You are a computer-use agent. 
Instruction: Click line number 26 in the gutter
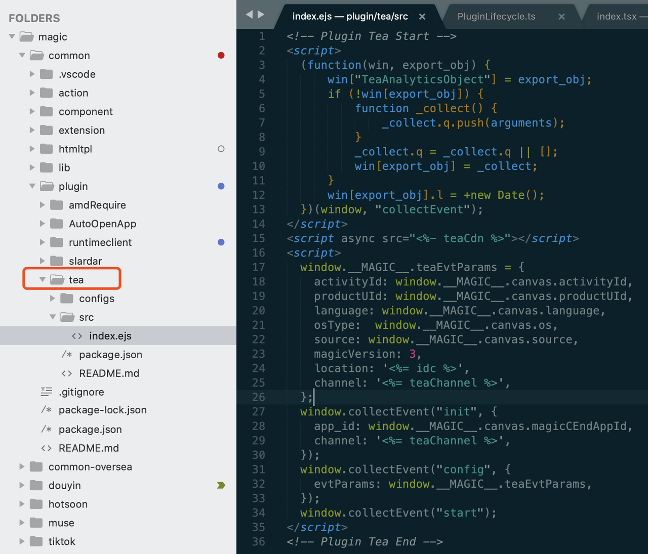pos(259,397)
